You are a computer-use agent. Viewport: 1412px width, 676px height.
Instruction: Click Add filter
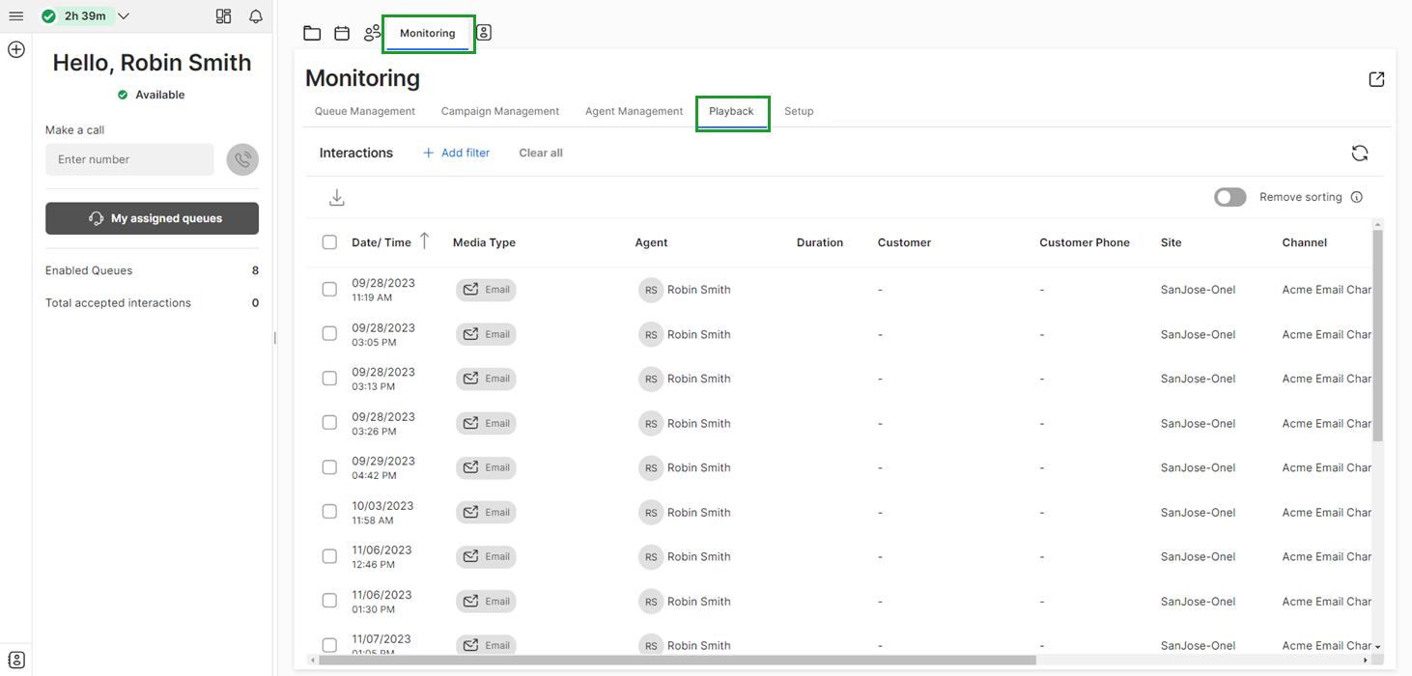click(x=456, y=153)
